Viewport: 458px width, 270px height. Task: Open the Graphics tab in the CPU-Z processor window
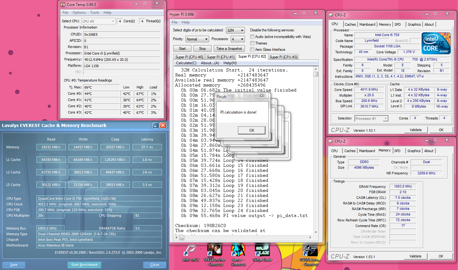coord(414,24)
